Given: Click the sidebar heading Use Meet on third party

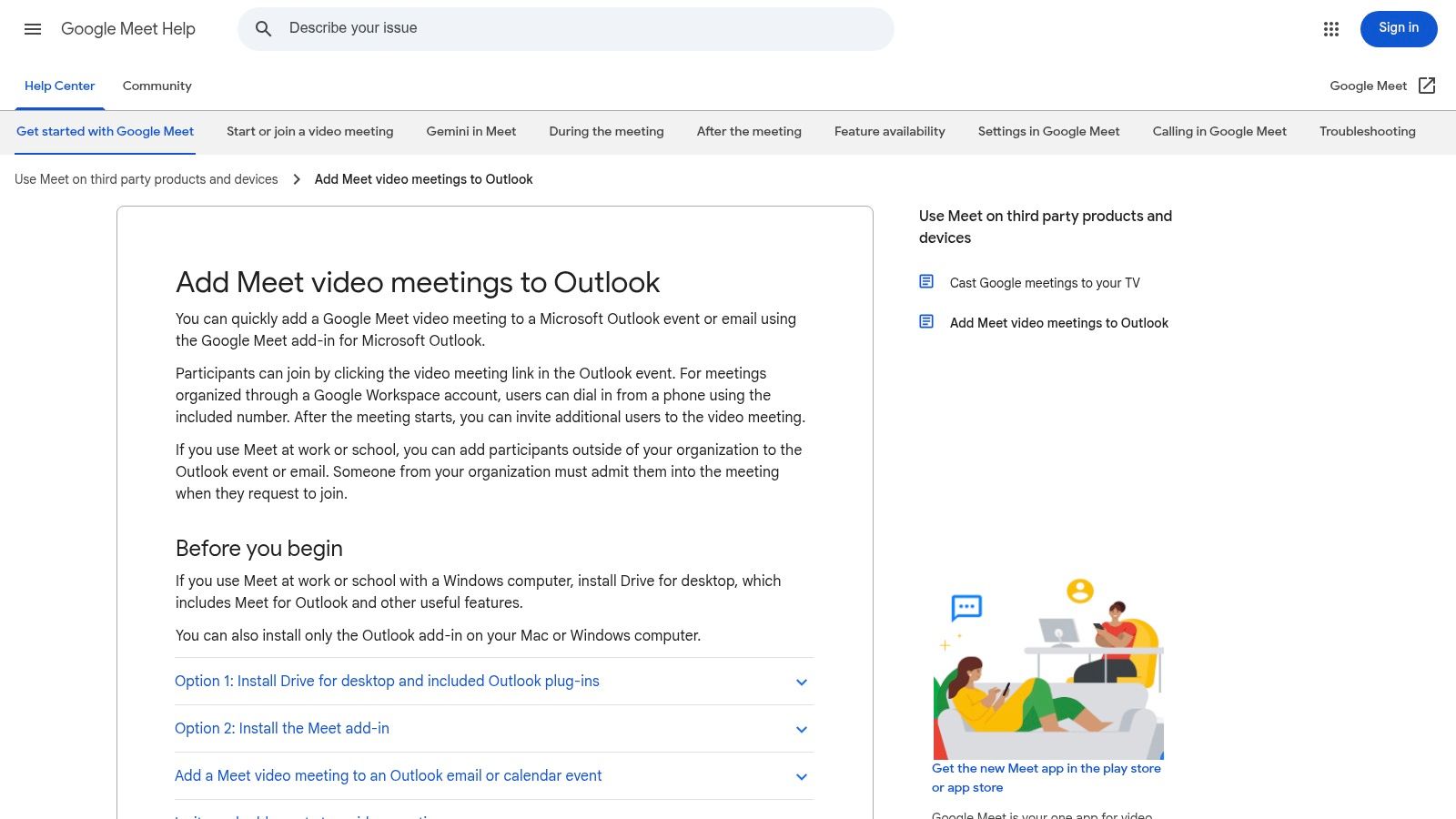Looking at the screenshot, I should tap(1046, 227).
